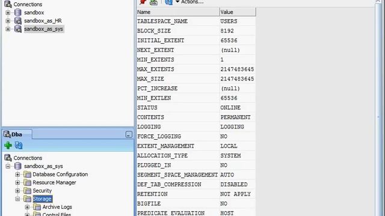
Task: Click the red pin (freeze view) icon
Action: [143, 2]
